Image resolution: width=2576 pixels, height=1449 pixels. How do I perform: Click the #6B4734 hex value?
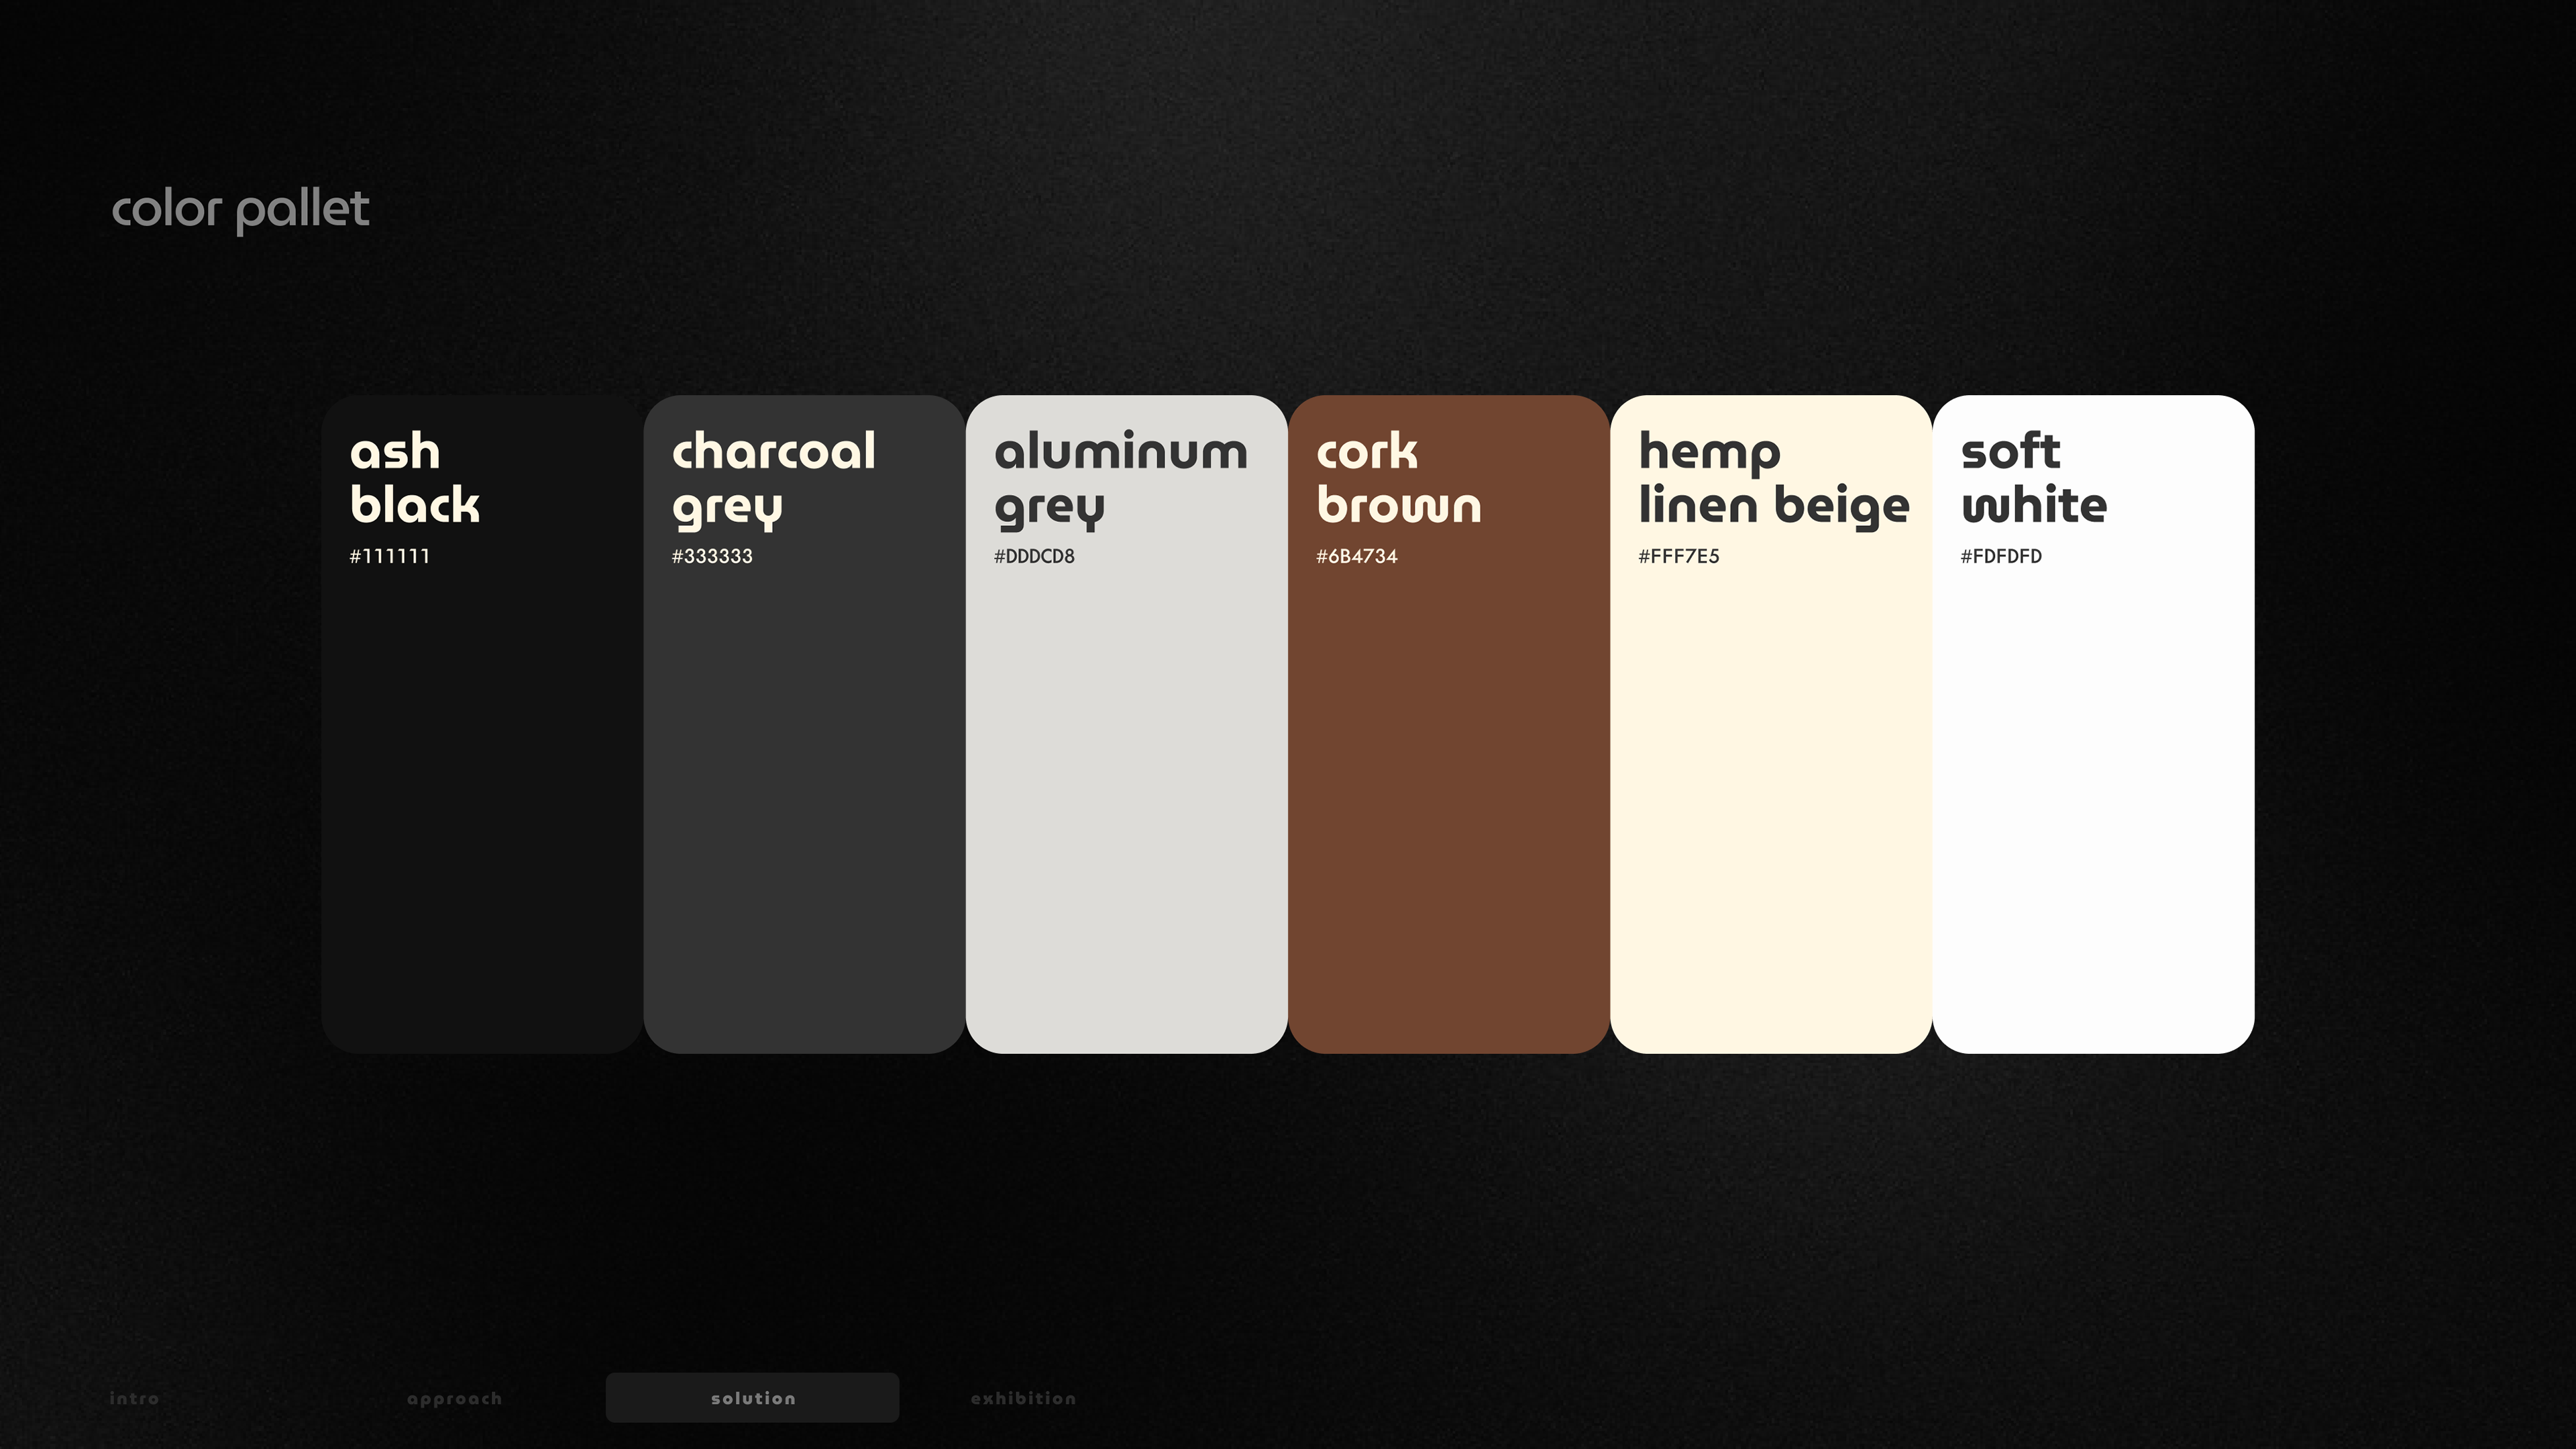coord(1356,556)
